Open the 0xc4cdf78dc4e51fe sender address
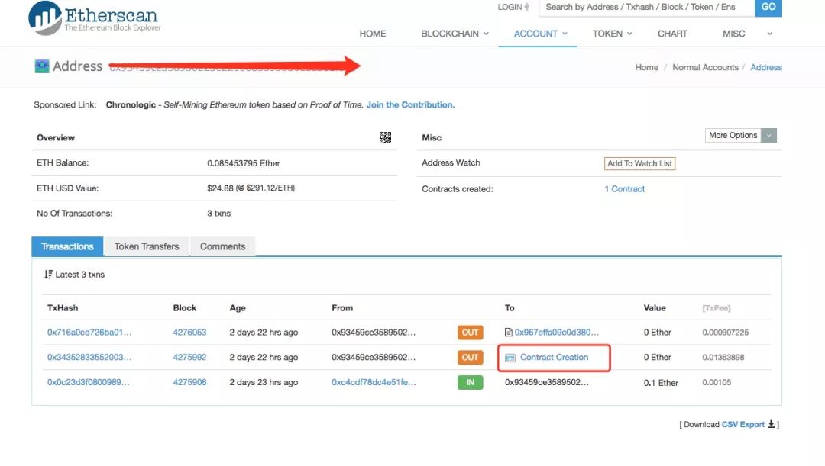The image size is (825, 466). [x=374, y=382]
